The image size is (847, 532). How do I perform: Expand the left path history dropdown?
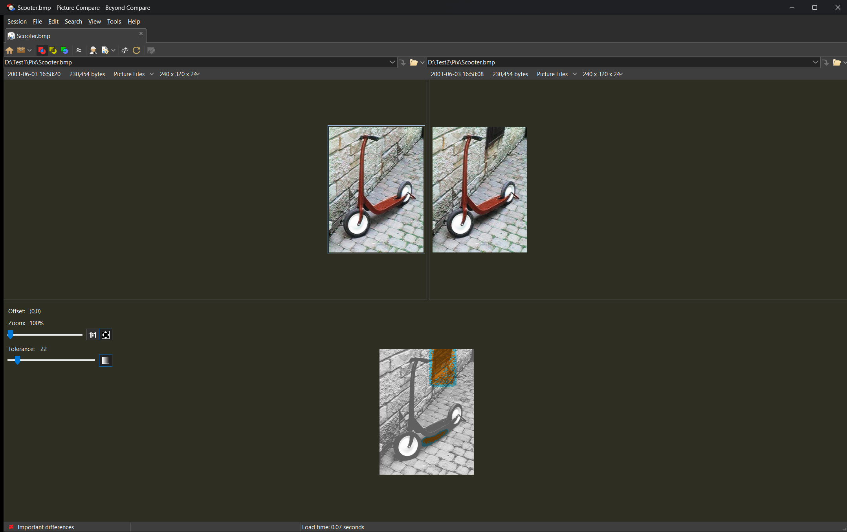[392, 62]
